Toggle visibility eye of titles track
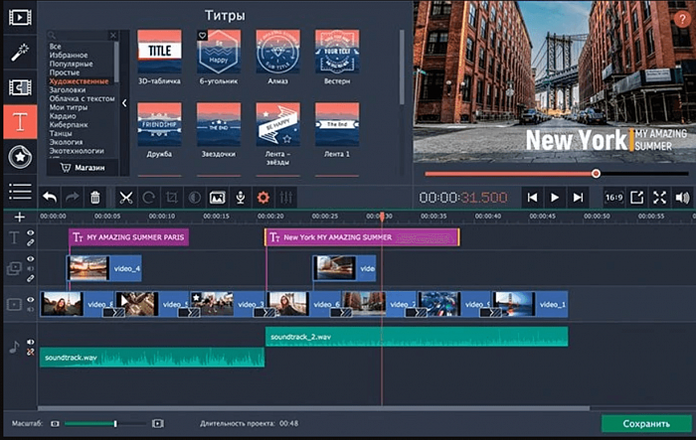This screenshot has height=440, width=696. [x=30, y=232]
